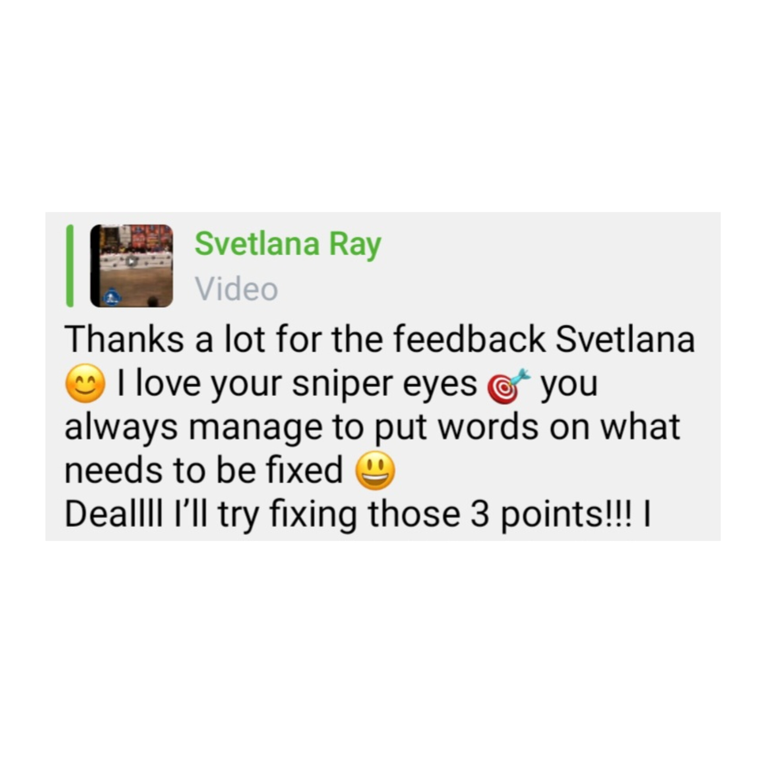Click Svetlana at end of first line
763x763 pixels.
point(625,340)
